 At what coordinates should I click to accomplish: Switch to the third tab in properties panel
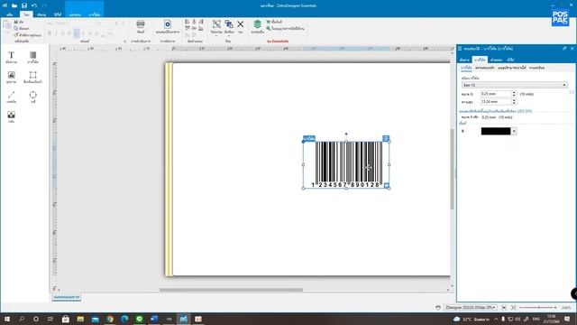(x=496, y=60)
